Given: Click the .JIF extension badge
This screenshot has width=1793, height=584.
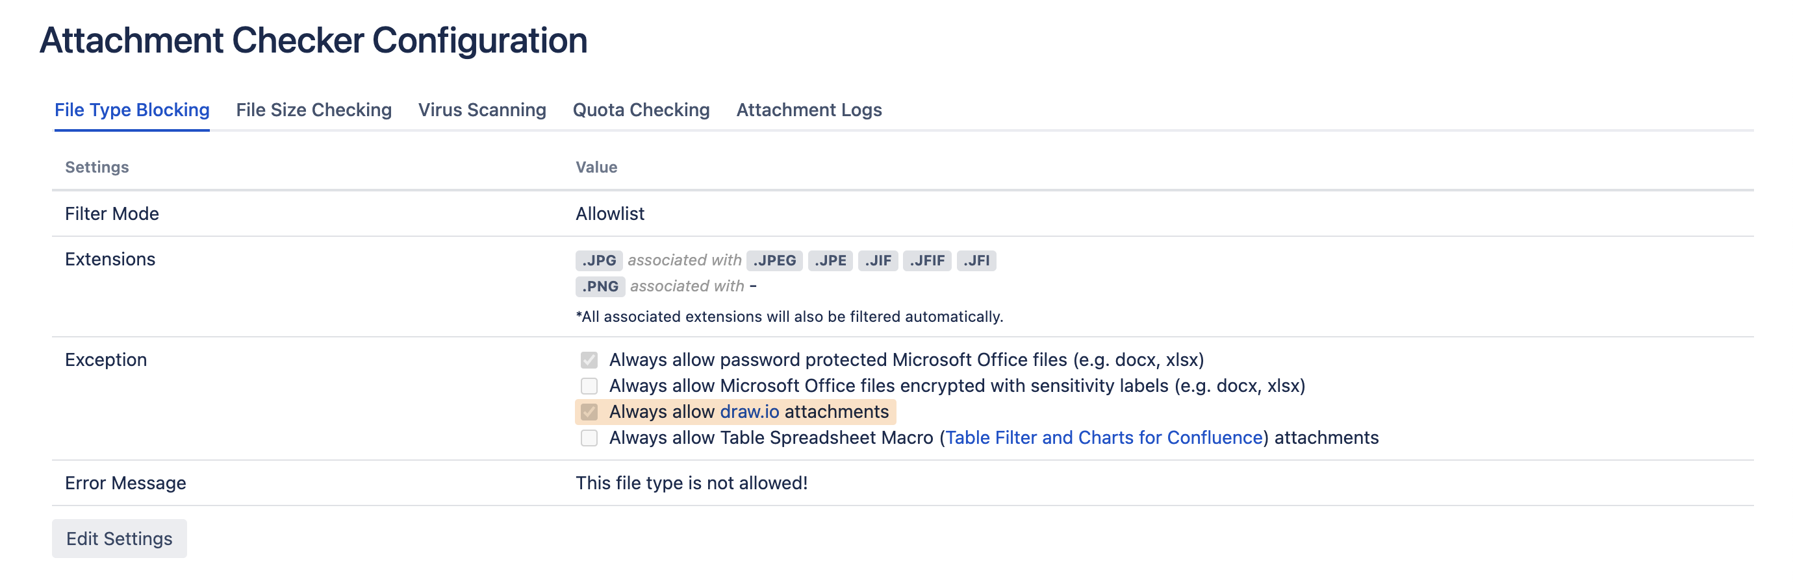Looking at the screenshot, I should pos(878,261).
